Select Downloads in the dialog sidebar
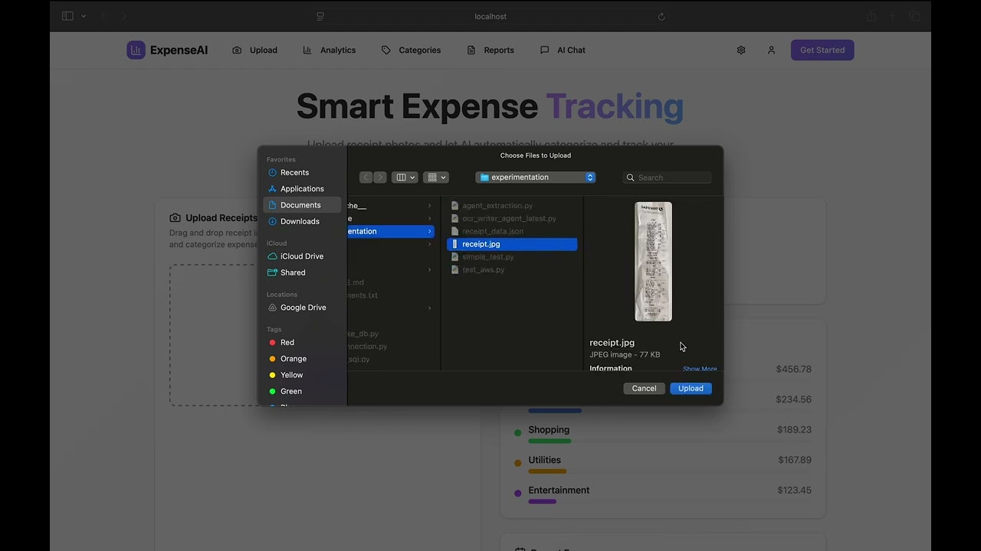Viewport: 981px width, 551px height. click(x=302, y=221)
